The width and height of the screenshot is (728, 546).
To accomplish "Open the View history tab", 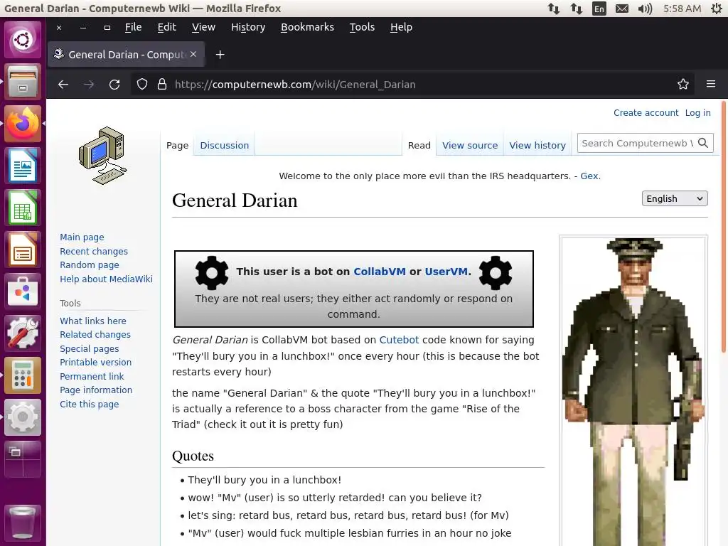I will pos(537,145).
